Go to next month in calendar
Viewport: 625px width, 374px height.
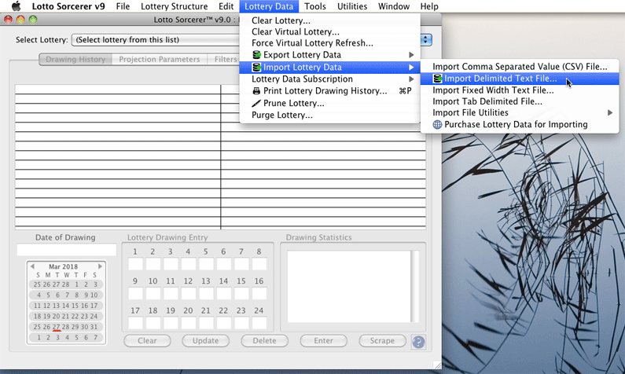pyautogui.click(x=100, y=266)
